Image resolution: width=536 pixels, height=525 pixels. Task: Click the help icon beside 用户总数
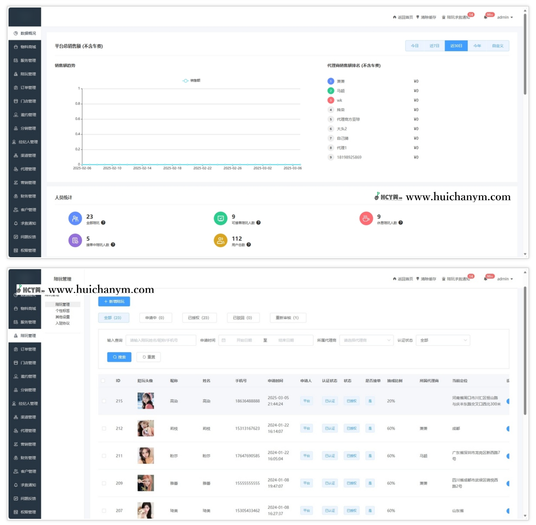249,245
